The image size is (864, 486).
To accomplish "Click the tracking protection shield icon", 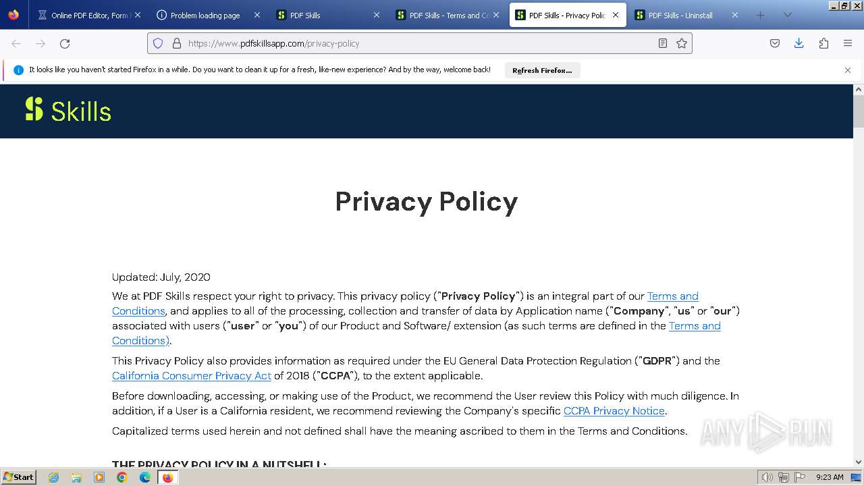I will coord(158,43).
